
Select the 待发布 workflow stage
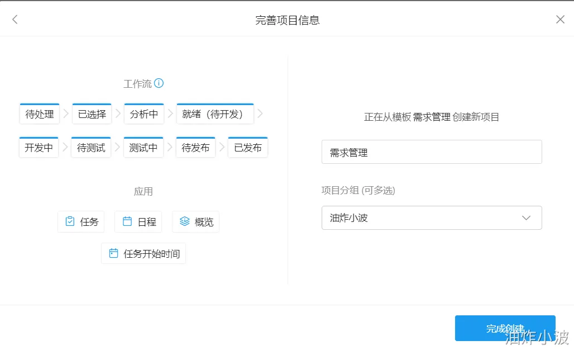pyautogui.click(x=195, y=148)
